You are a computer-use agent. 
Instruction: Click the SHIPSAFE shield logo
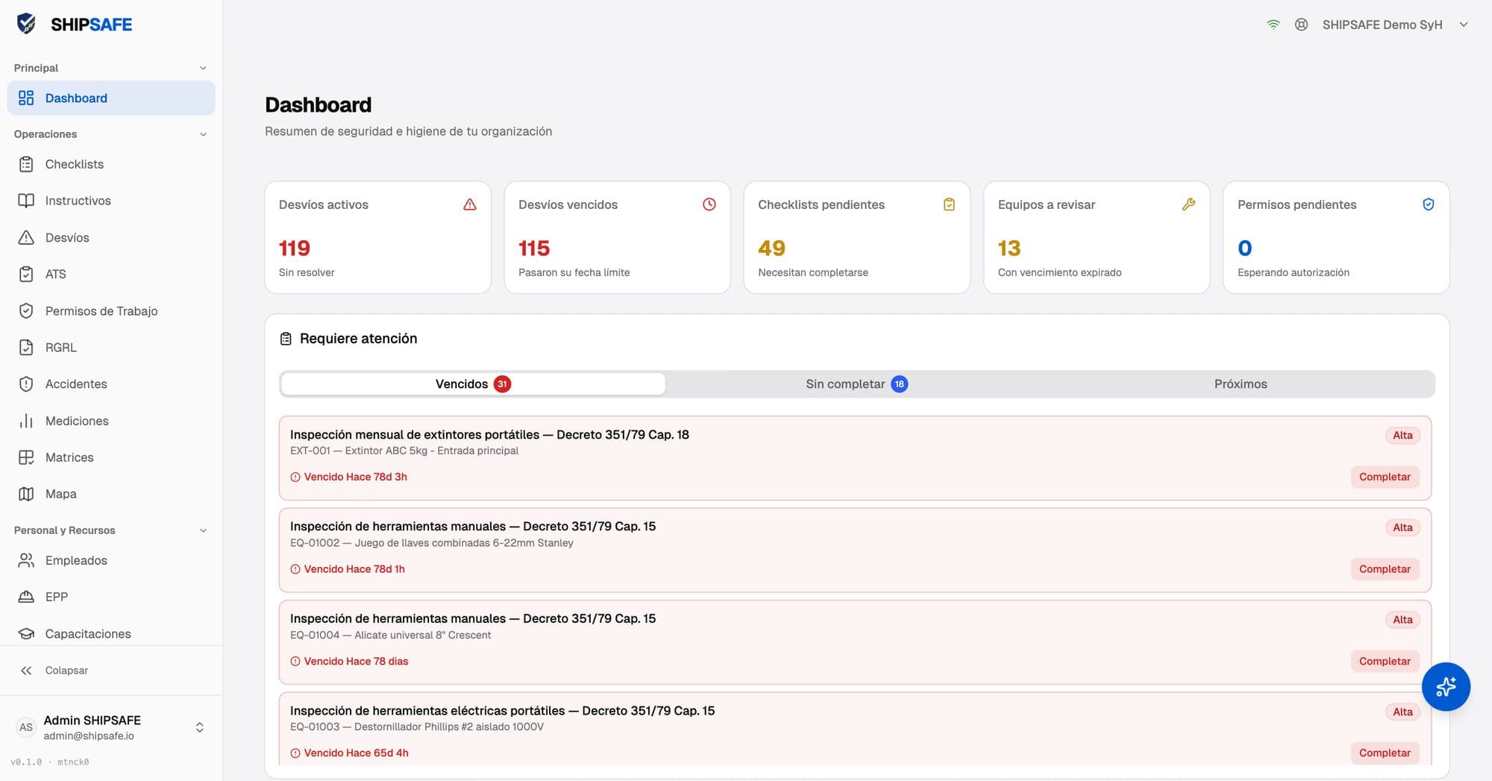[x=26, y=24]
